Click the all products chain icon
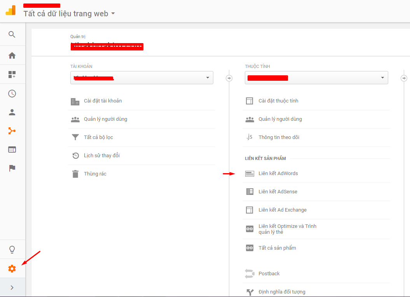Viewport: 410px width, 297px height. click(250, 248)
